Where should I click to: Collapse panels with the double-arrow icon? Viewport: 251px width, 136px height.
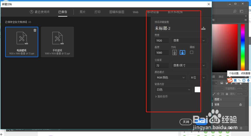pyautogui.click(x=246, y=16)
